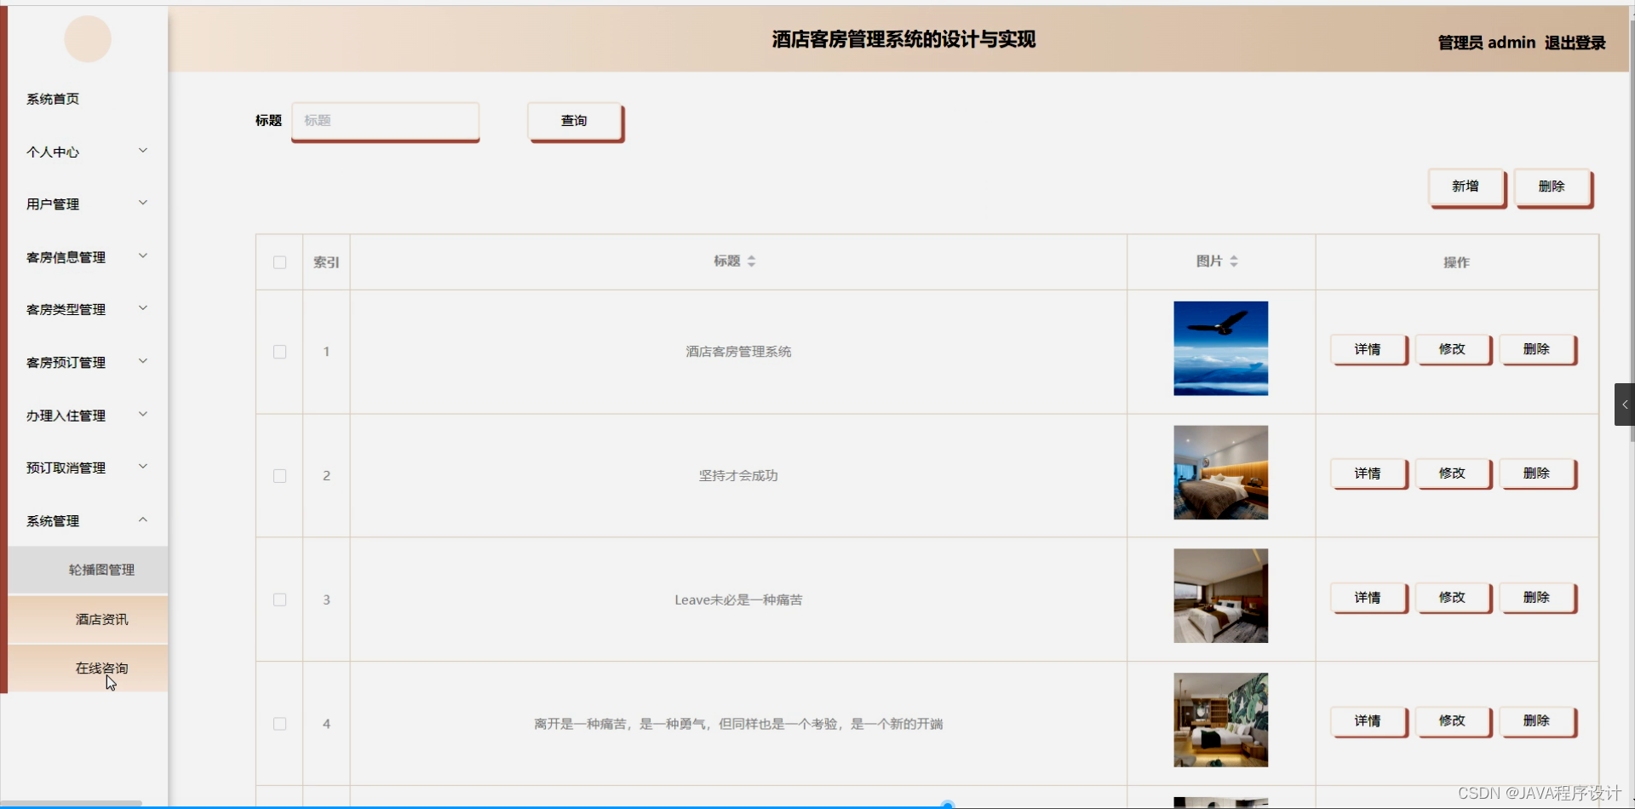This screenshot has height=809, width=1635.
Task: Click the 新增 button
Action: click(1466, 187)
